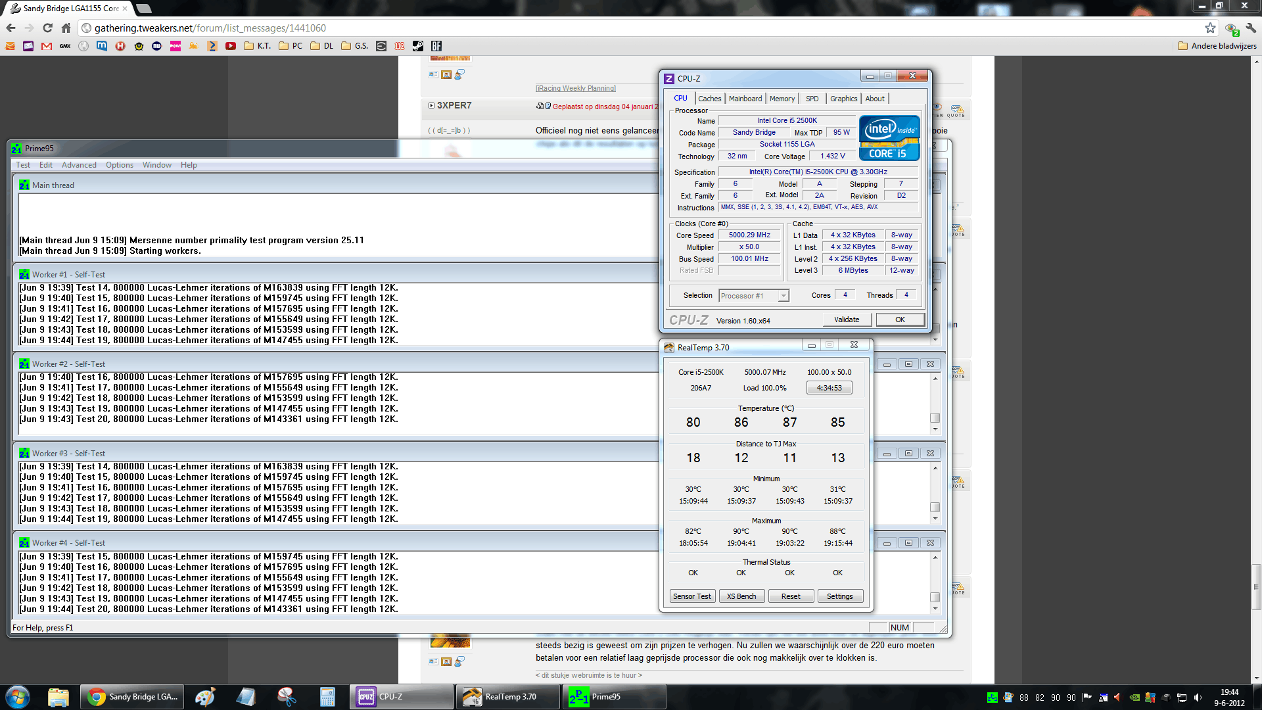This screenshot has width=1262, height=710.
Task: Open the Prime95 Options menu
Action: [x=120, y=165]
